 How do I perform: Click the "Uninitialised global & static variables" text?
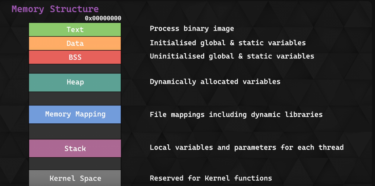pyautogui.click(x=232, y=56)
